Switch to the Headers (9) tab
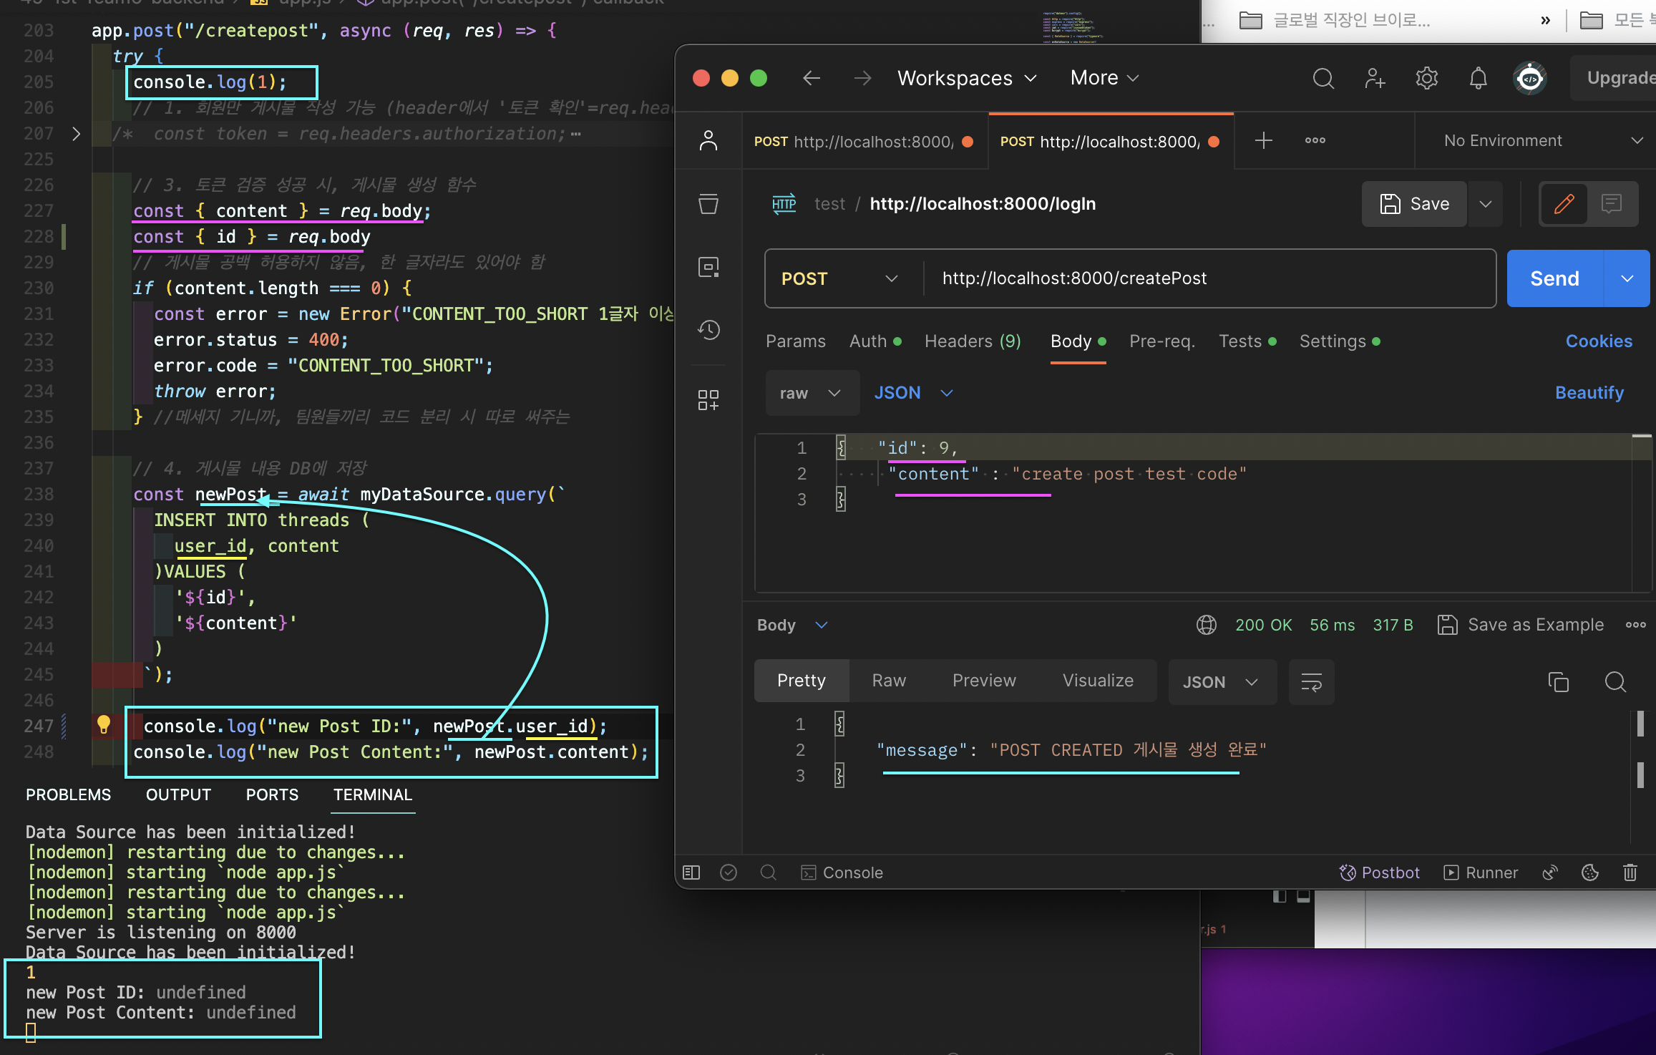 pyautogui.click(x=972, y=341)
